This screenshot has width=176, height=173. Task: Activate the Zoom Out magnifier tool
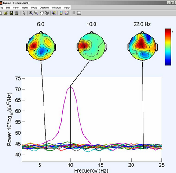(36, 13)
